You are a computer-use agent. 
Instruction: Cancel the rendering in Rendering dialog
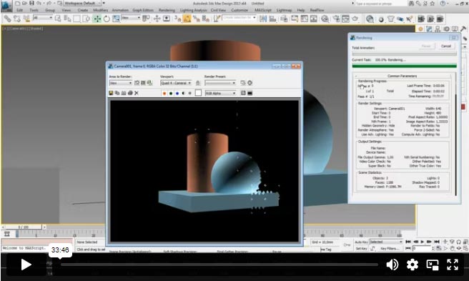[446, 46]
